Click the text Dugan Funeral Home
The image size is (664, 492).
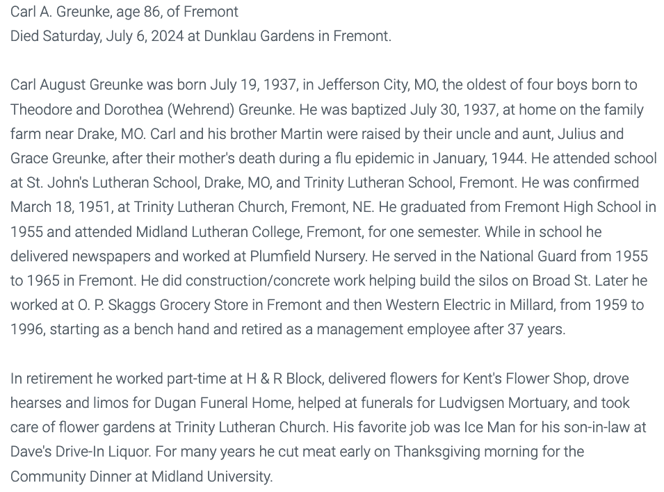pos(224,402)
